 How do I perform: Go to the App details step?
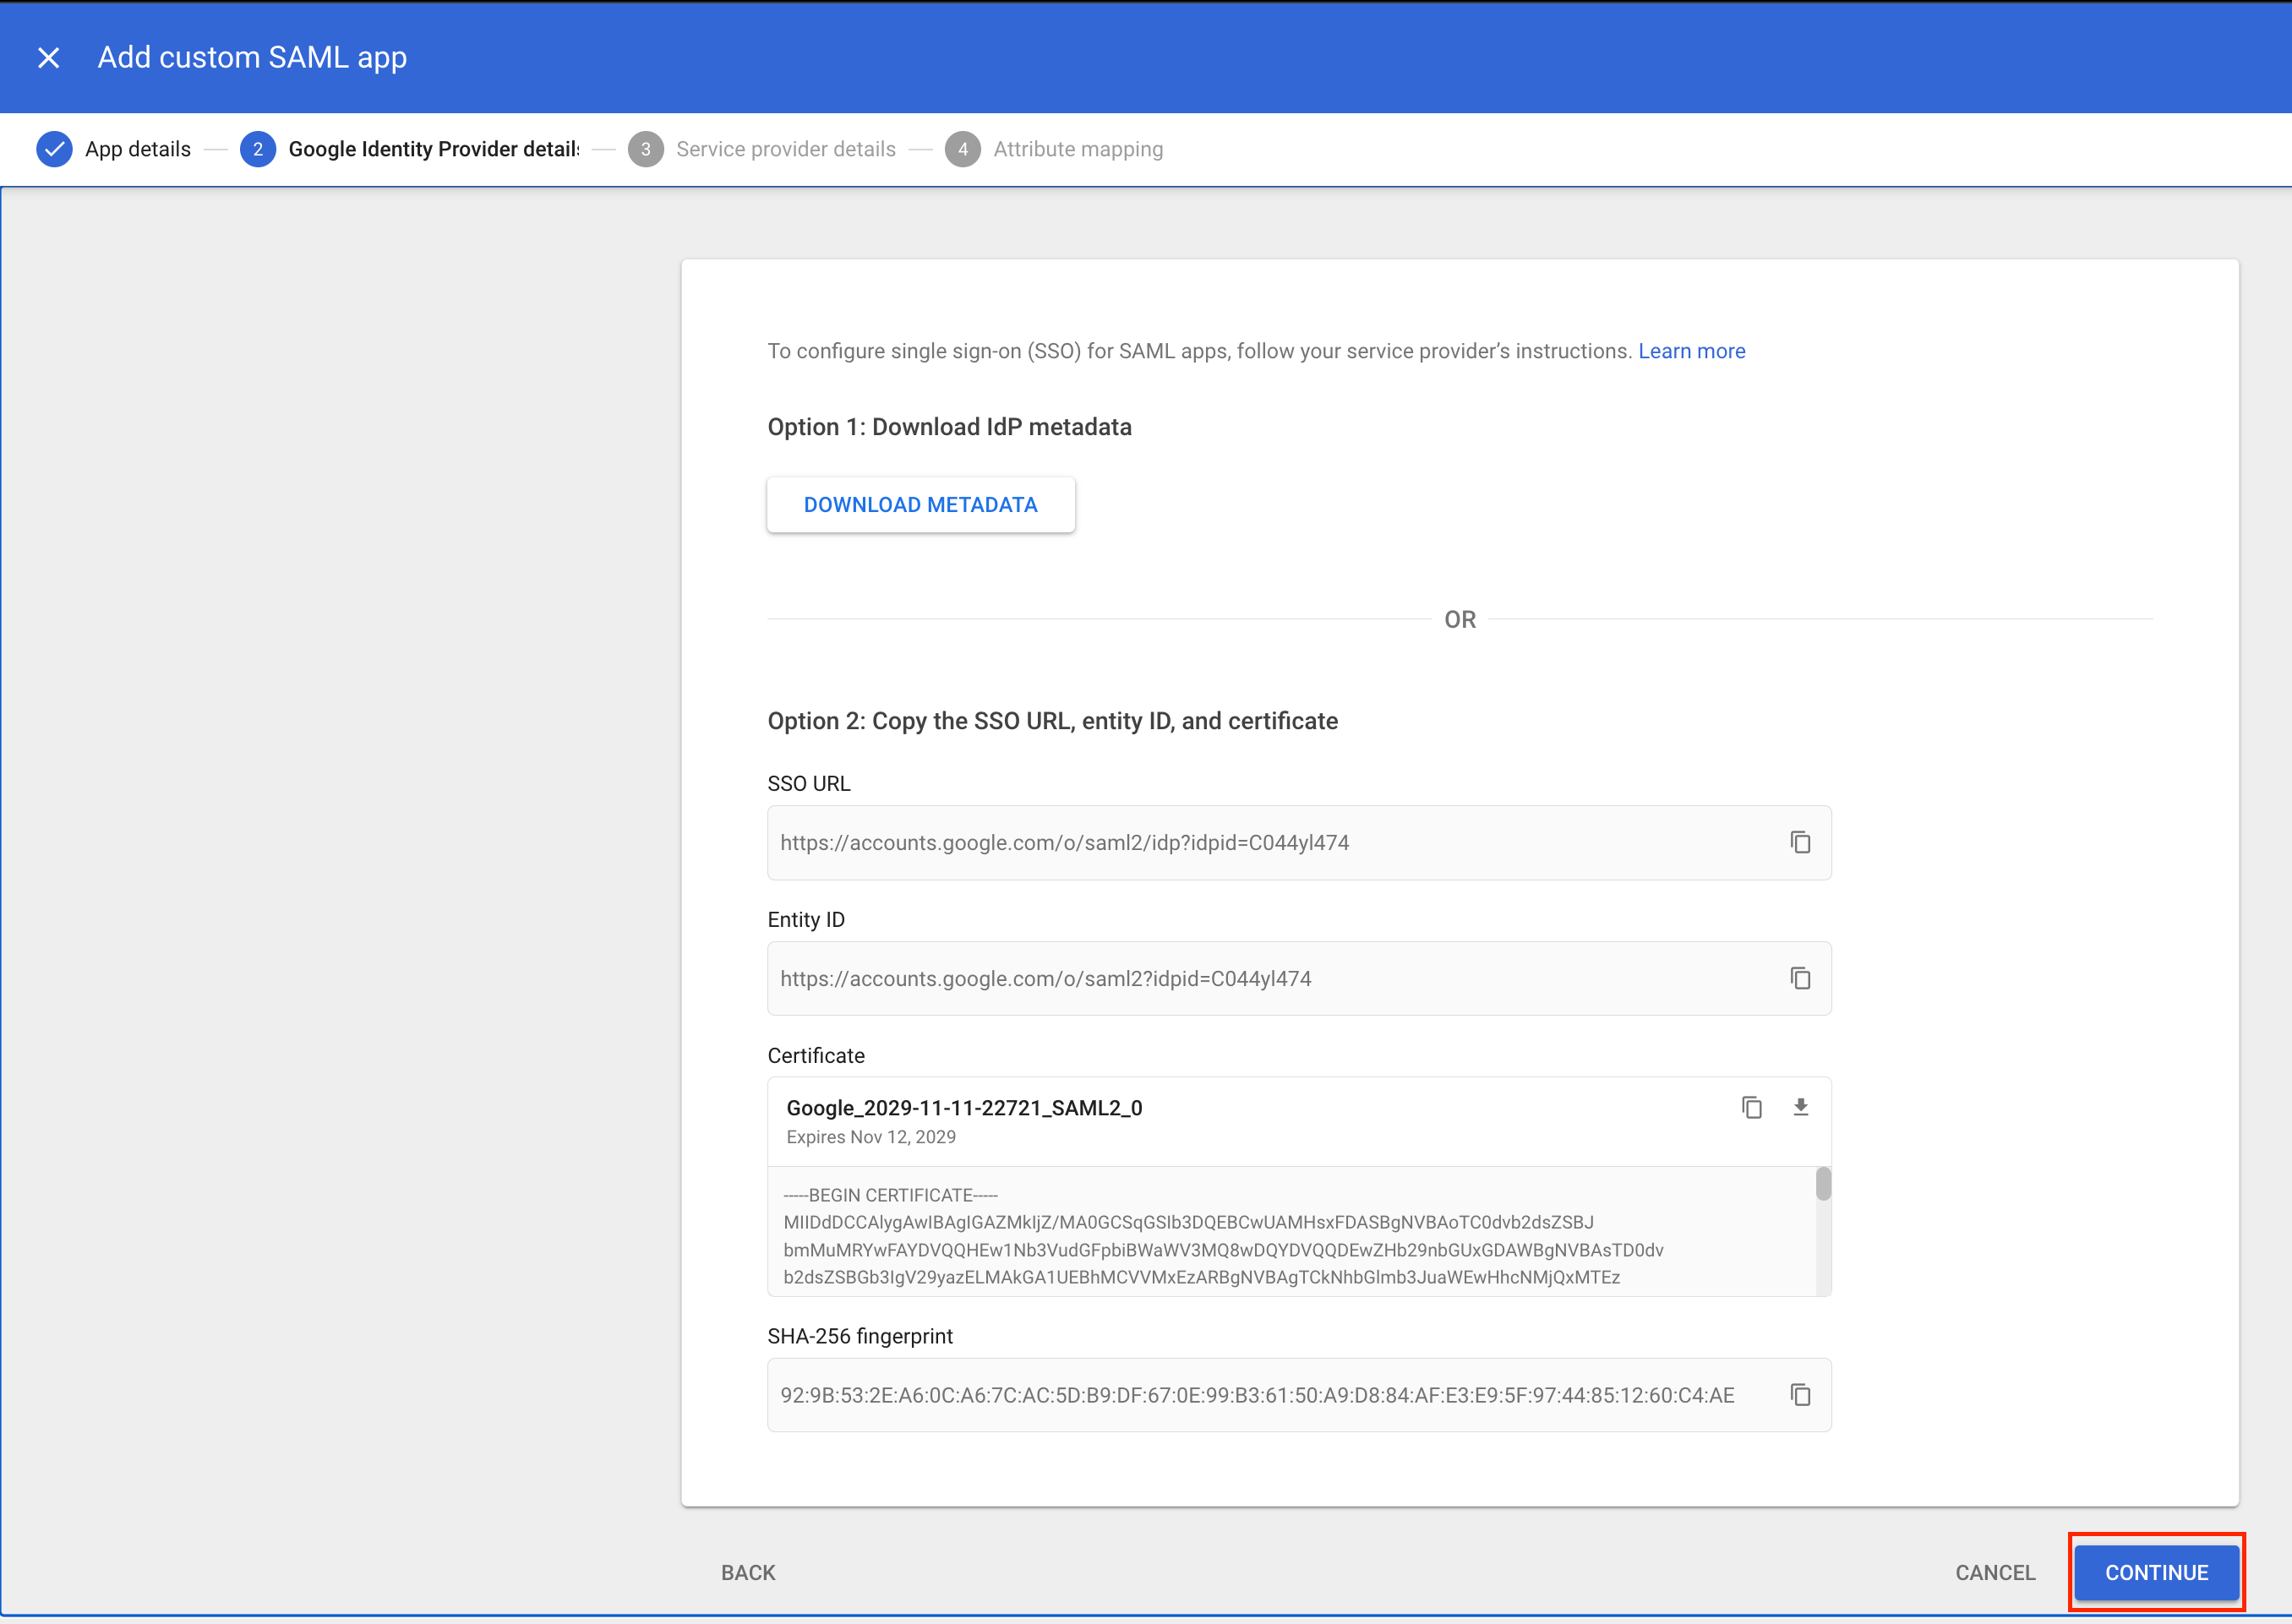click(138, 149)
